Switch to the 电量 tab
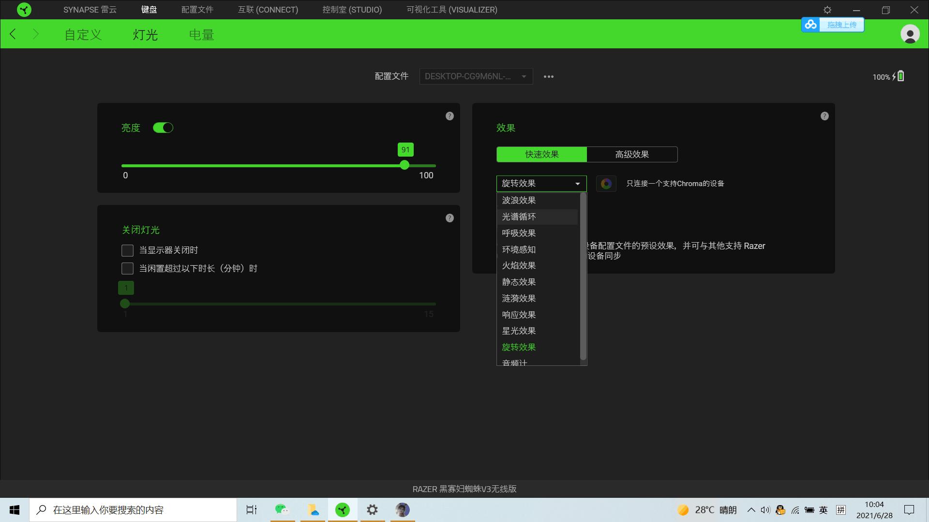Screen dimensions: 929x522 pos(201,35)
